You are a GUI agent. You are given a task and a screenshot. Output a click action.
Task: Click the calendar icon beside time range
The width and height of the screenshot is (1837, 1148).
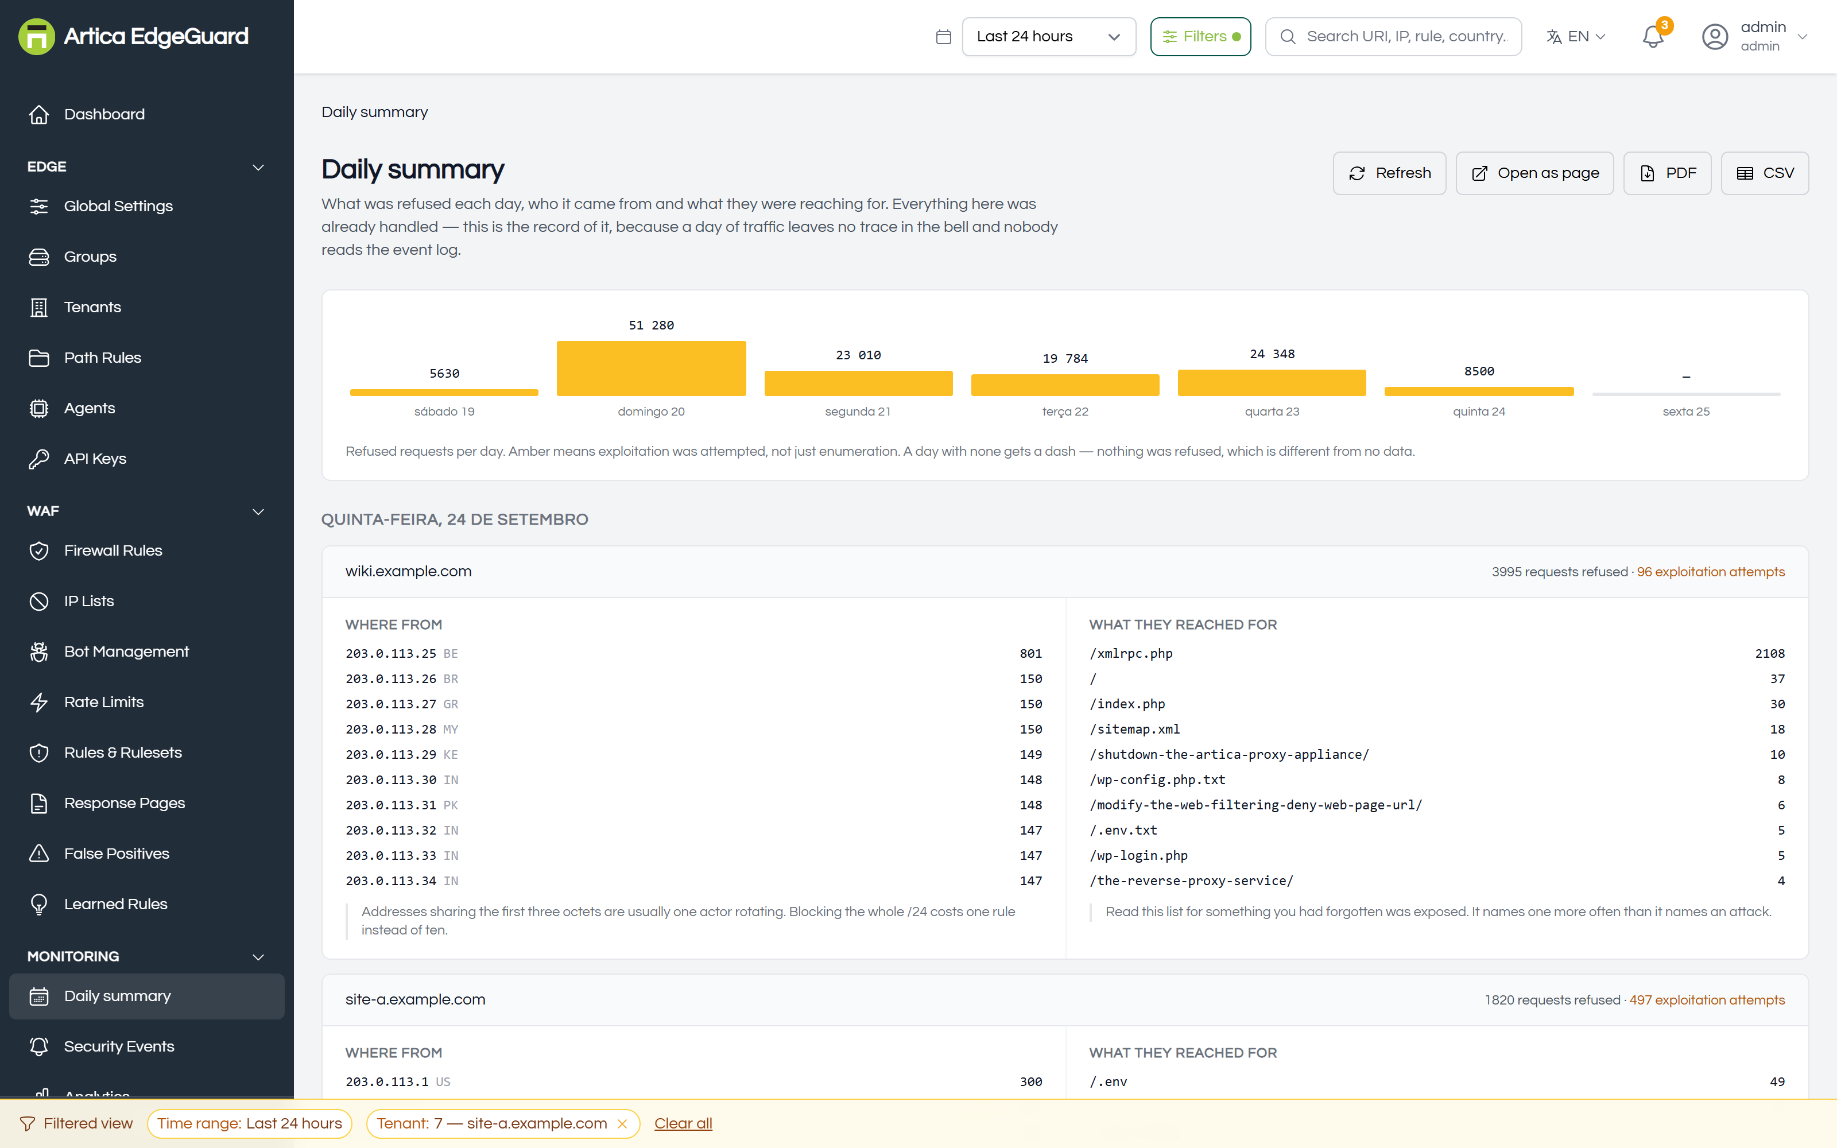pyautogui.click(x=944, y=36)
